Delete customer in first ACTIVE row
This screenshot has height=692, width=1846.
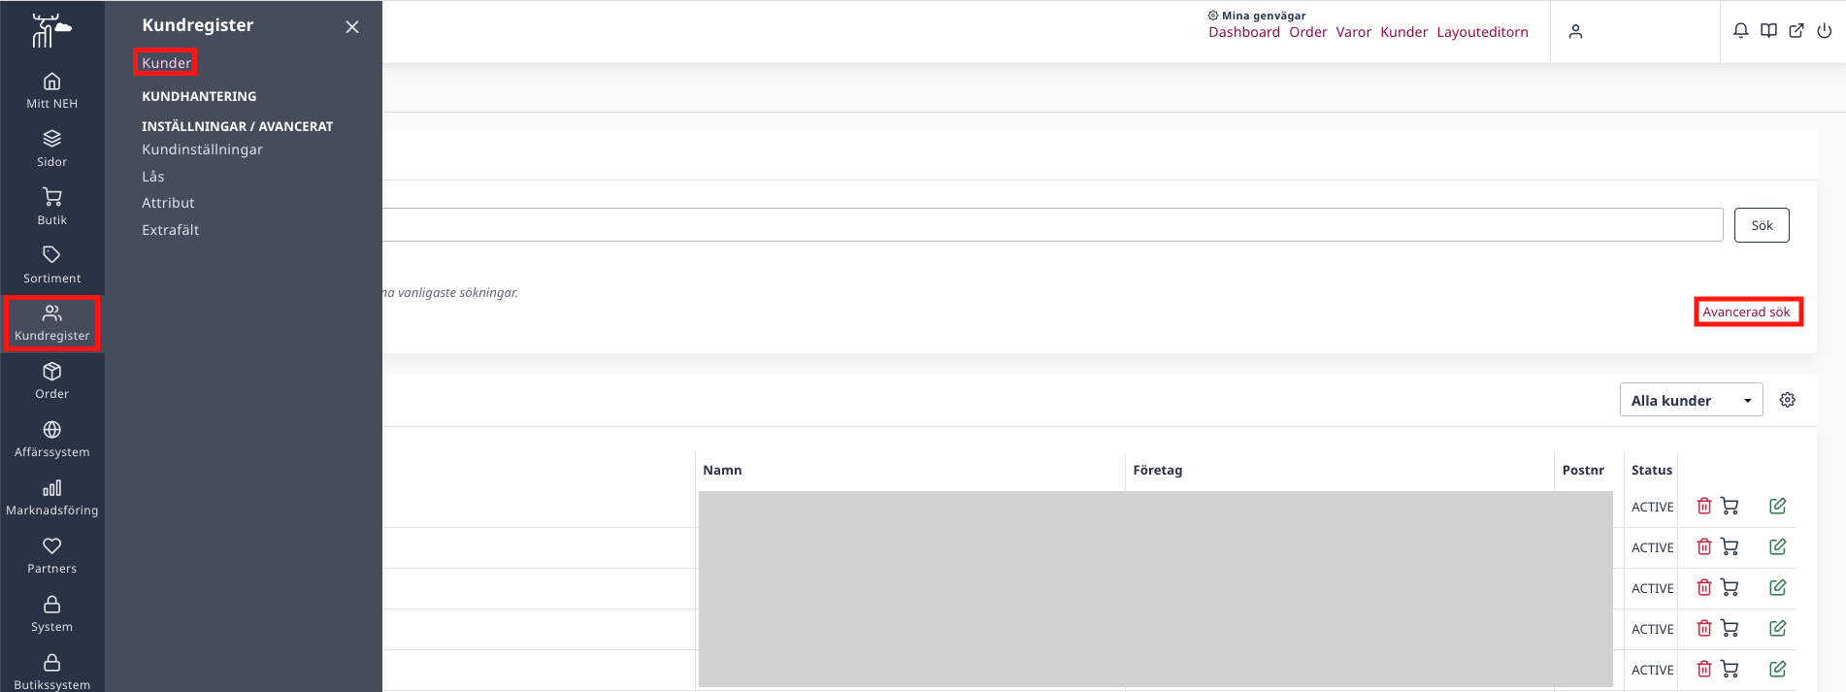click(x=1704, y=506)
